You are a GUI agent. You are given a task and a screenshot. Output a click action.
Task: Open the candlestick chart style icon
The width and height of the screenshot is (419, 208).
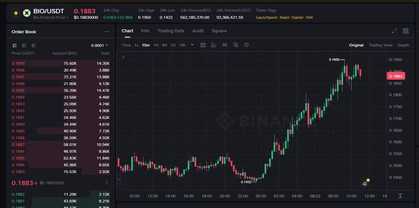(225, 45)
